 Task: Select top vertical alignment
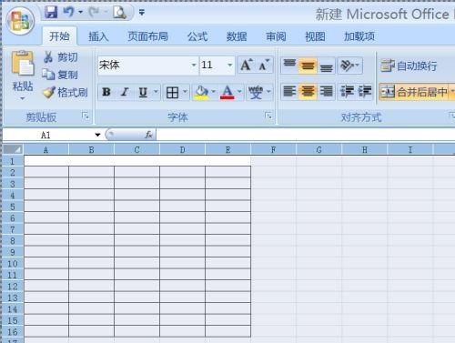(x=289, y=65)
